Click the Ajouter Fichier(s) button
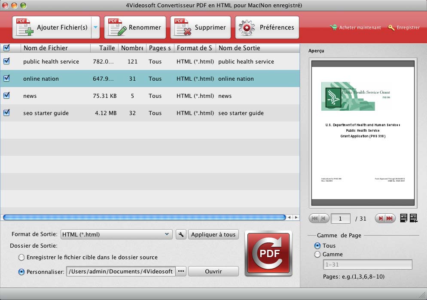 52,27
